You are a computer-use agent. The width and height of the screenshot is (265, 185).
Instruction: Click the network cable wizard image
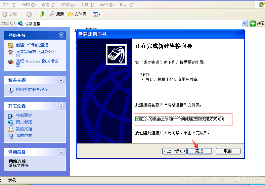point(116,55)
